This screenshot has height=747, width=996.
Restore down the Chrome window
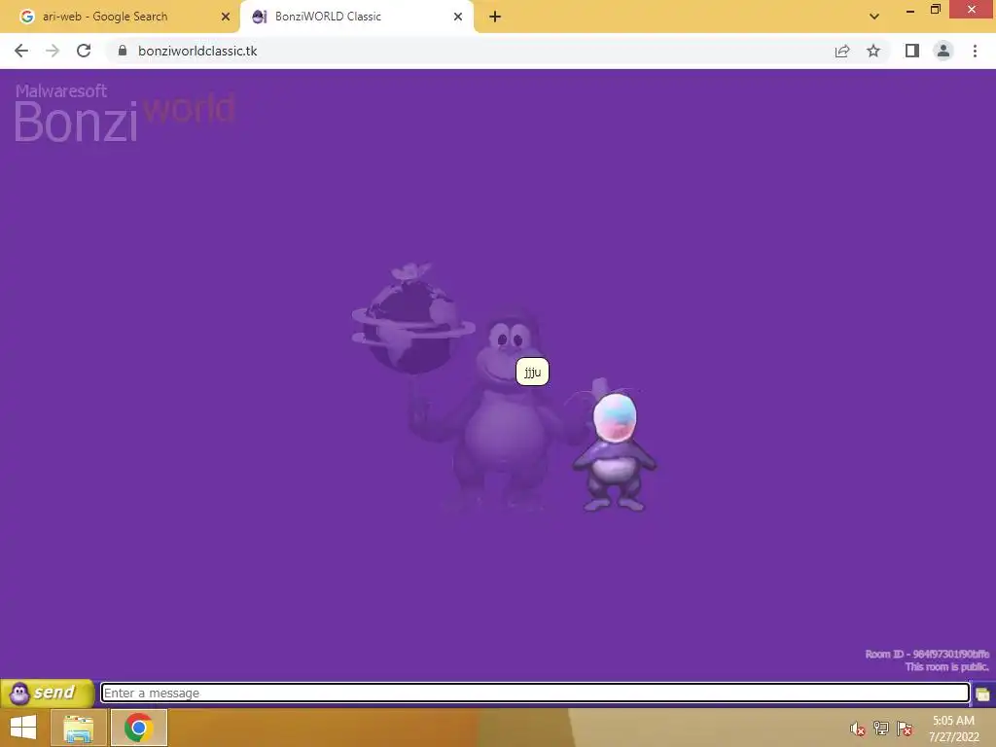pyautogui.click(x=935, y=10)
